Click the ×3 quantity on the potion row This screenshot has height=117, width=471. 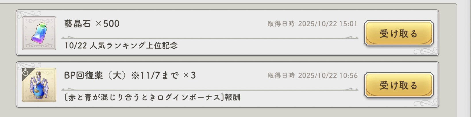point(190,76)
